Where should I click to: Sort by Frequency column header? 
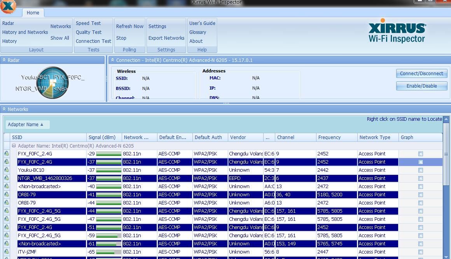click(x=337, y=137)
